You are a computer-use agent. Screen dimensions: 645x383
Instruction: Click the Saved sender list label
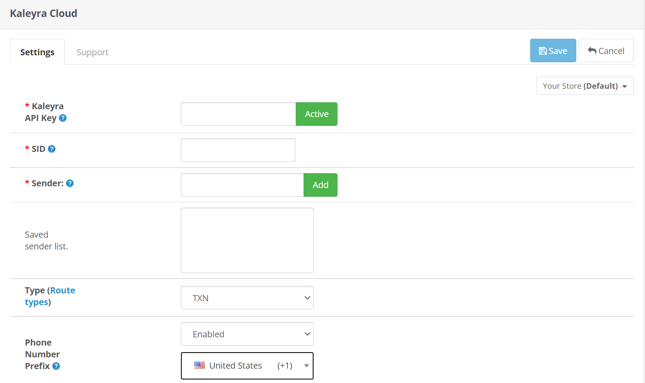pyautogui.click(x=46, y=240)
